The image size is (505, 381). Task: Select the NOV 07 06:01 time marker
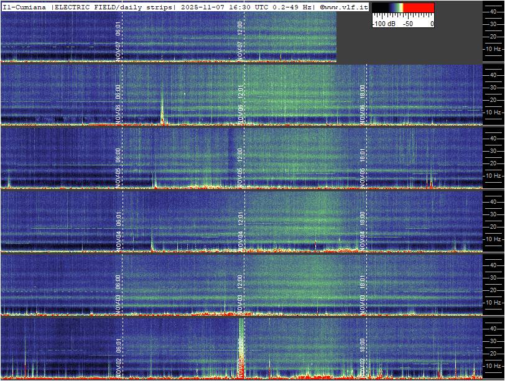tap(118, 40)
